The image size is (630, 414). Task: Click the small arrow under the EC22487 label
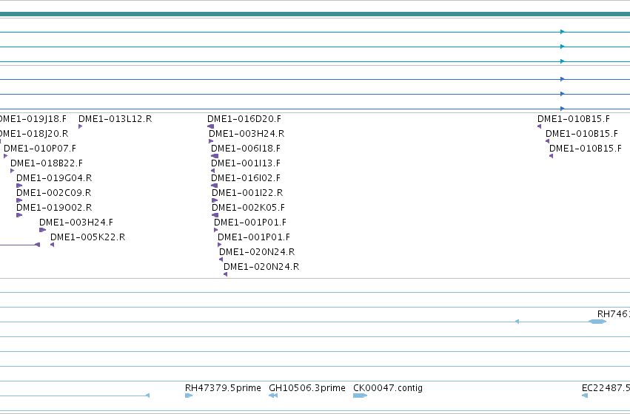(585, 396)
